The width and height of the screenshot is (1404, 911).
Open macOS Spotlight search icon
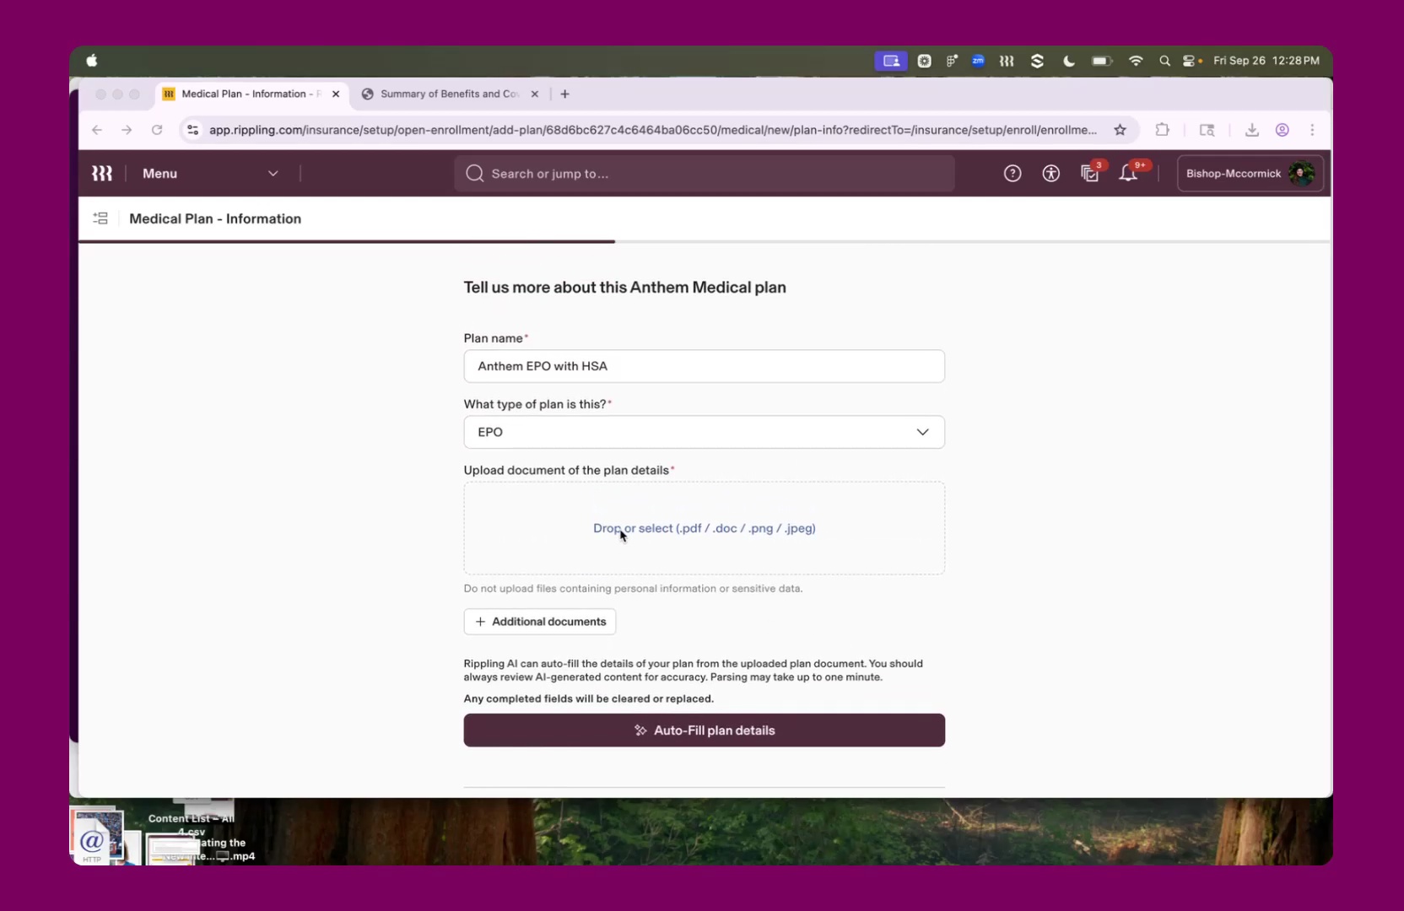tap(1164, 61)
